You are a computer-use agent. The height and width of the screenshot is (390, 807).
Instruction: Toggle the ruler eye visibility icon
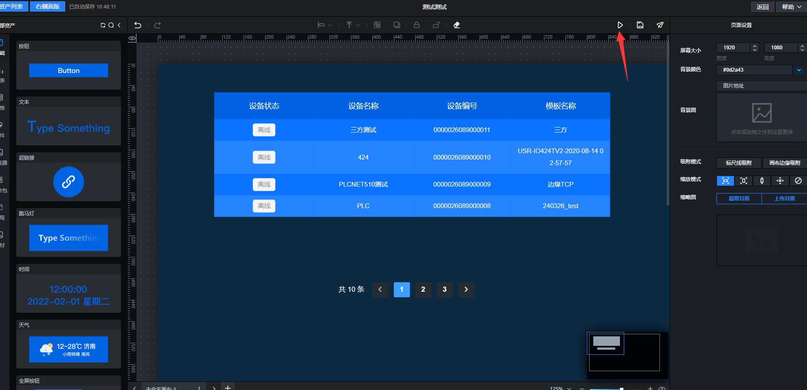pos(132,38)
